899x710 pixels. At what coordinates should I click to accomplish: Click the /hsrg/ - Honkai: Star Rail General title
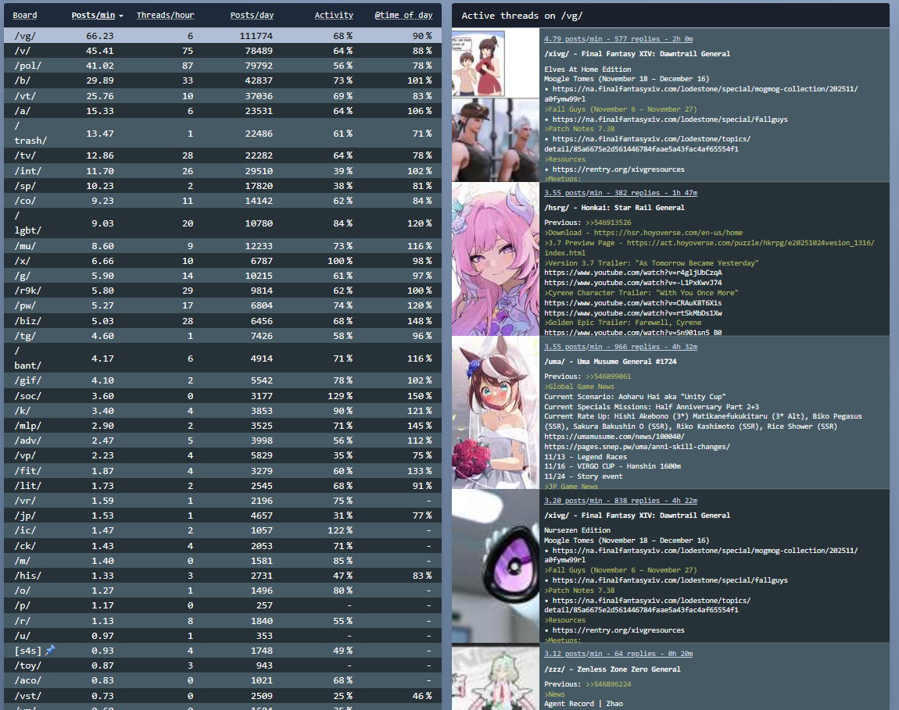(614, 208)
